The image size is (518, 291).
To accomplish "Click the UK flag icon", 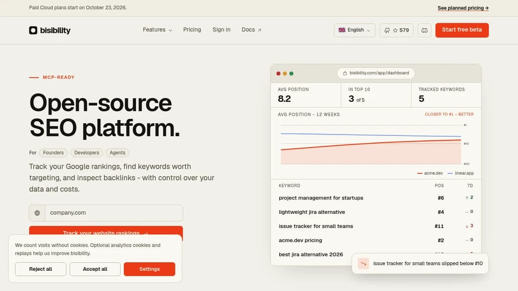I will [342, 30].
